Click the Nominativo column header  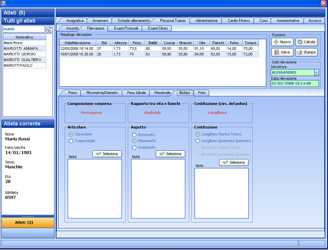24,37
